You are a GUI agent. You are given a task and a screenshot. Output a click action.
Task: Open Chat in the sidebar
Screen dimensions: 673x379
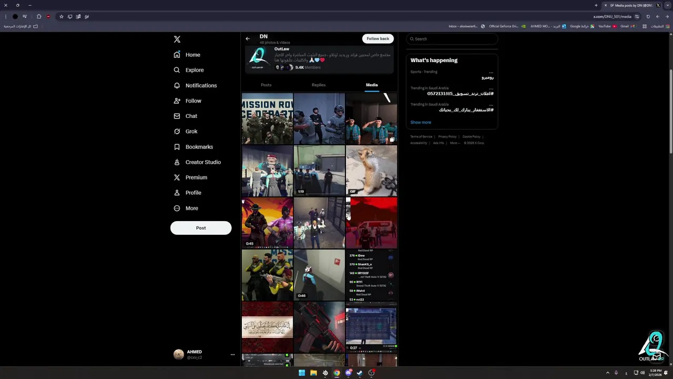pyautogui.click(x=186, y=116)
